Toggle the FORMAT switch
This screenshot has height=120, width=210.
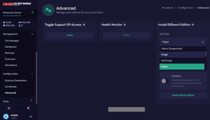165,81
